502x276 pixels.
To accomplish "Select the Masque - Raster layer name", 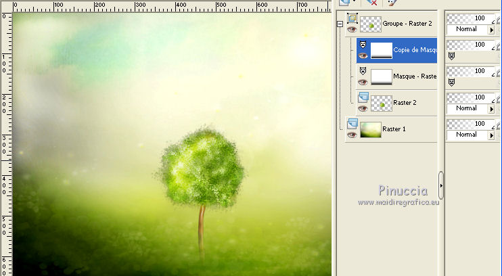I will [415, 76].
